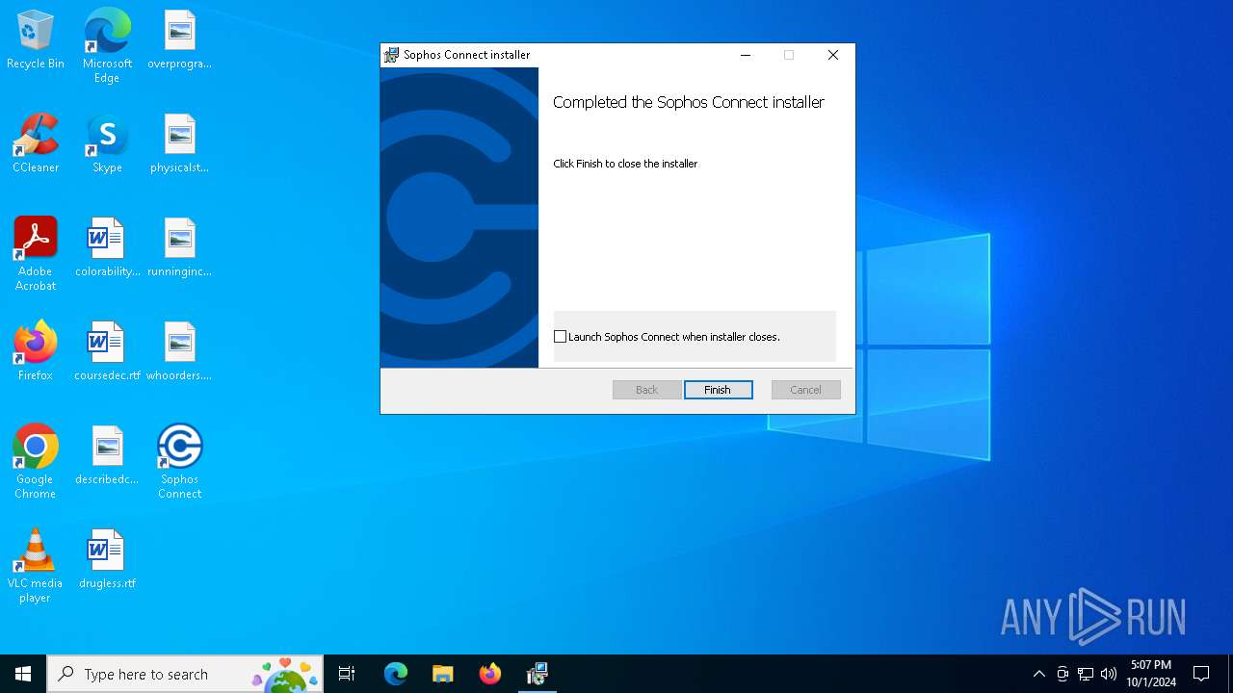
Task: Click the taskbar search box
Action: [x=185, y=674]
